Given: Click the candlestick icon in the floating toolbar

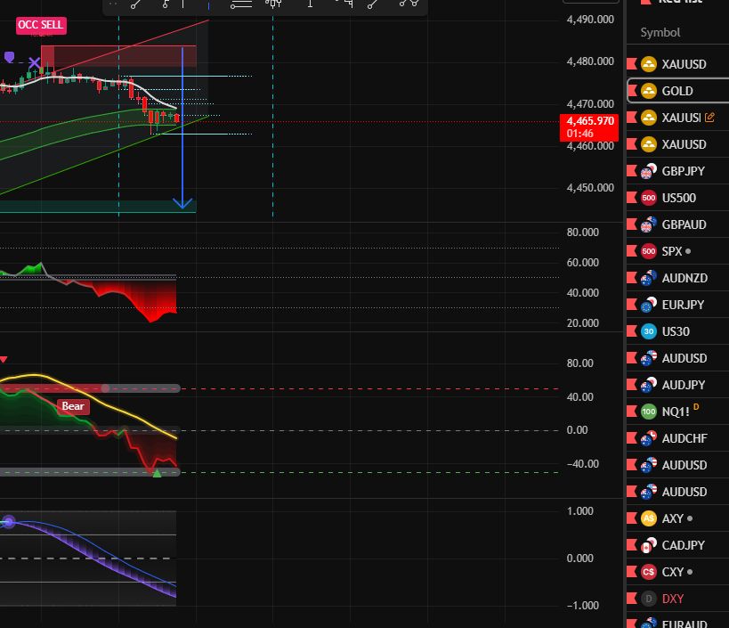Looking at the screenshot, I should (x=273, y=4).
